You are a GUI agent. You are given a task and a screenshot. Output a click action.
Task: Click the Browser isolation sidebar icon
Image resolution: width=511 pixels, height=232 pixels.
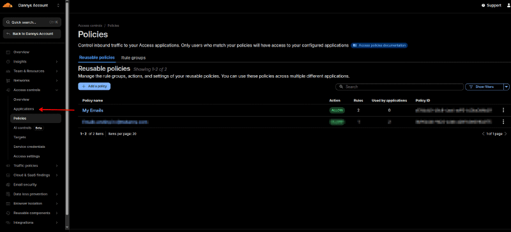coord(8,203)
